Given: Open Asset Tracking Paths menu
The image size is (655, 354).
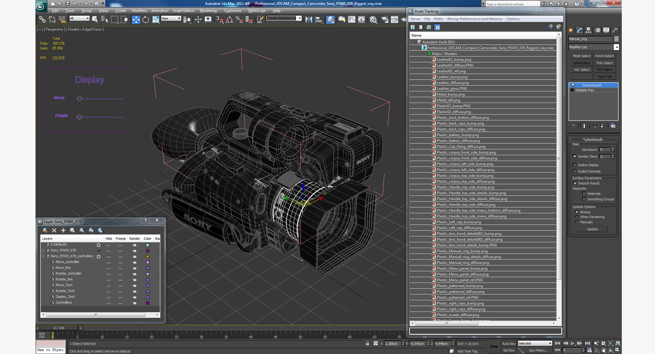Looking at the screenshot, I should coord(439,19).
